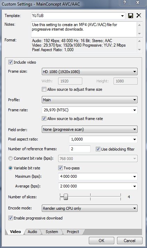Click the Format scroll down arrow
The image size is (147, 248).
click(139, 50)
